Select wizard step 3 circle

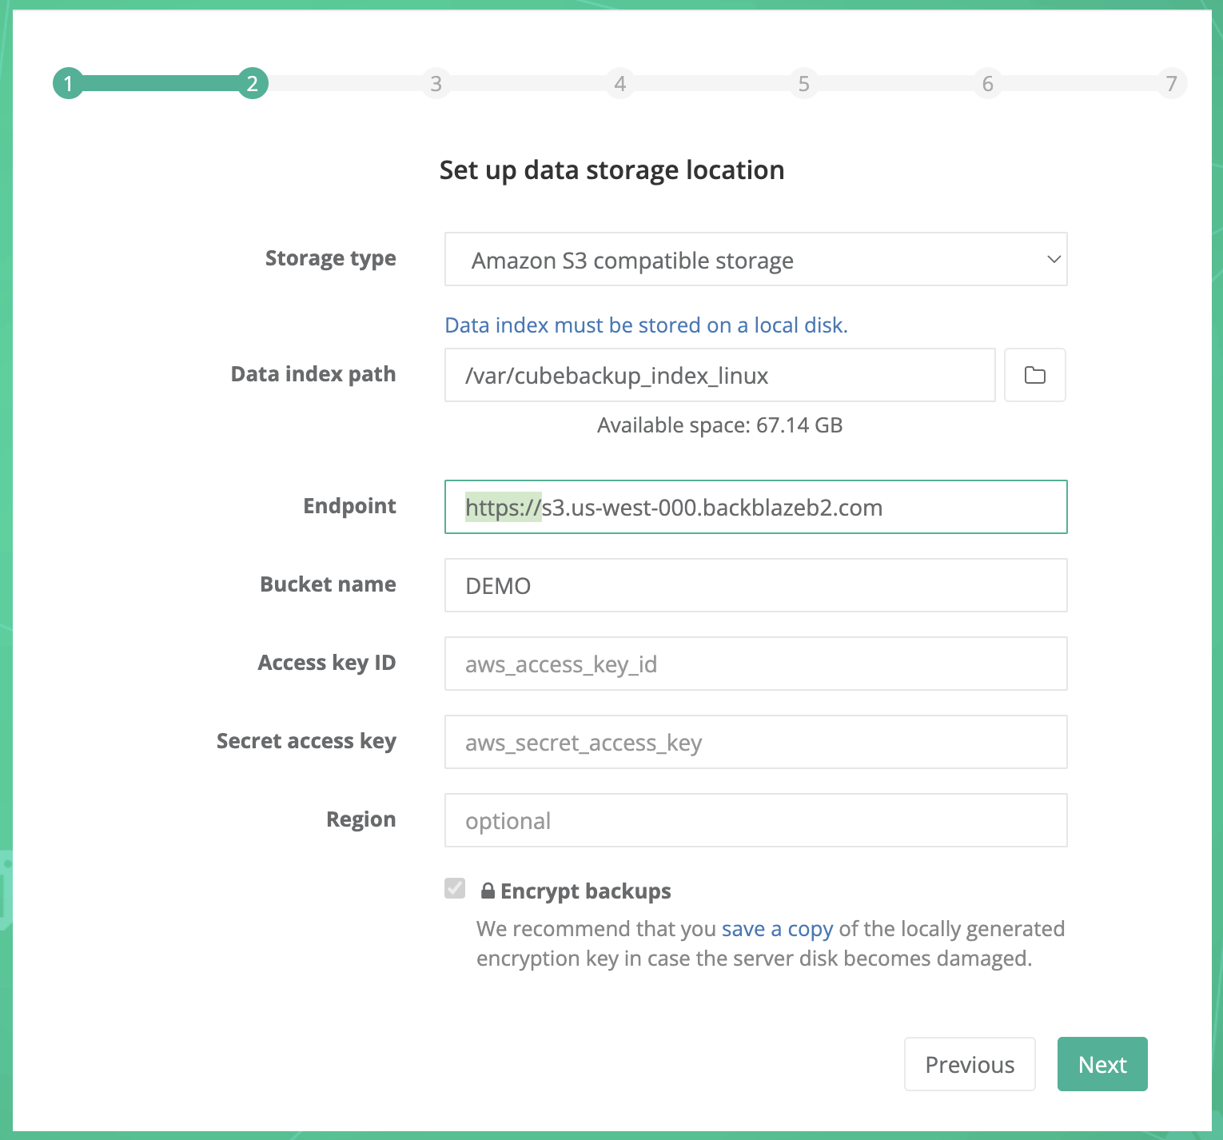436,82
